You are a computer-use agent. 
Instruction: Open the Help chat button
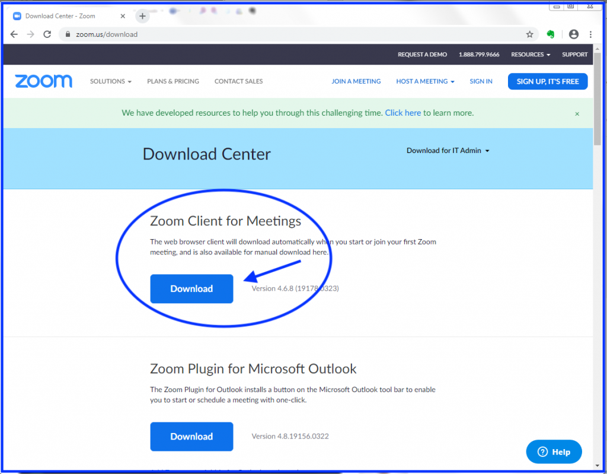[x=554, y=451]
